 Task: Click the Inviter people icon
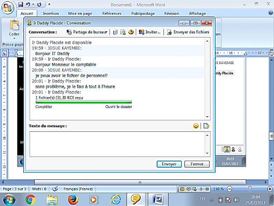(x=142, y=32)
